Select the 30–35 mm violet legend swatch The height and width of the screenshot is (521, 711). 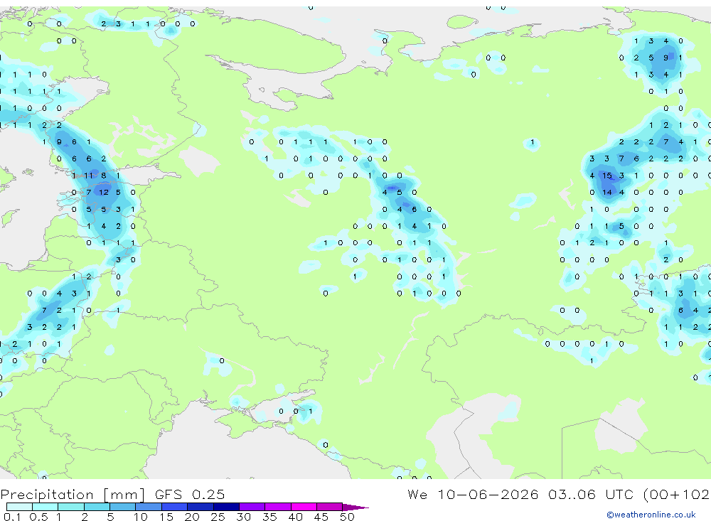point(252,507)
